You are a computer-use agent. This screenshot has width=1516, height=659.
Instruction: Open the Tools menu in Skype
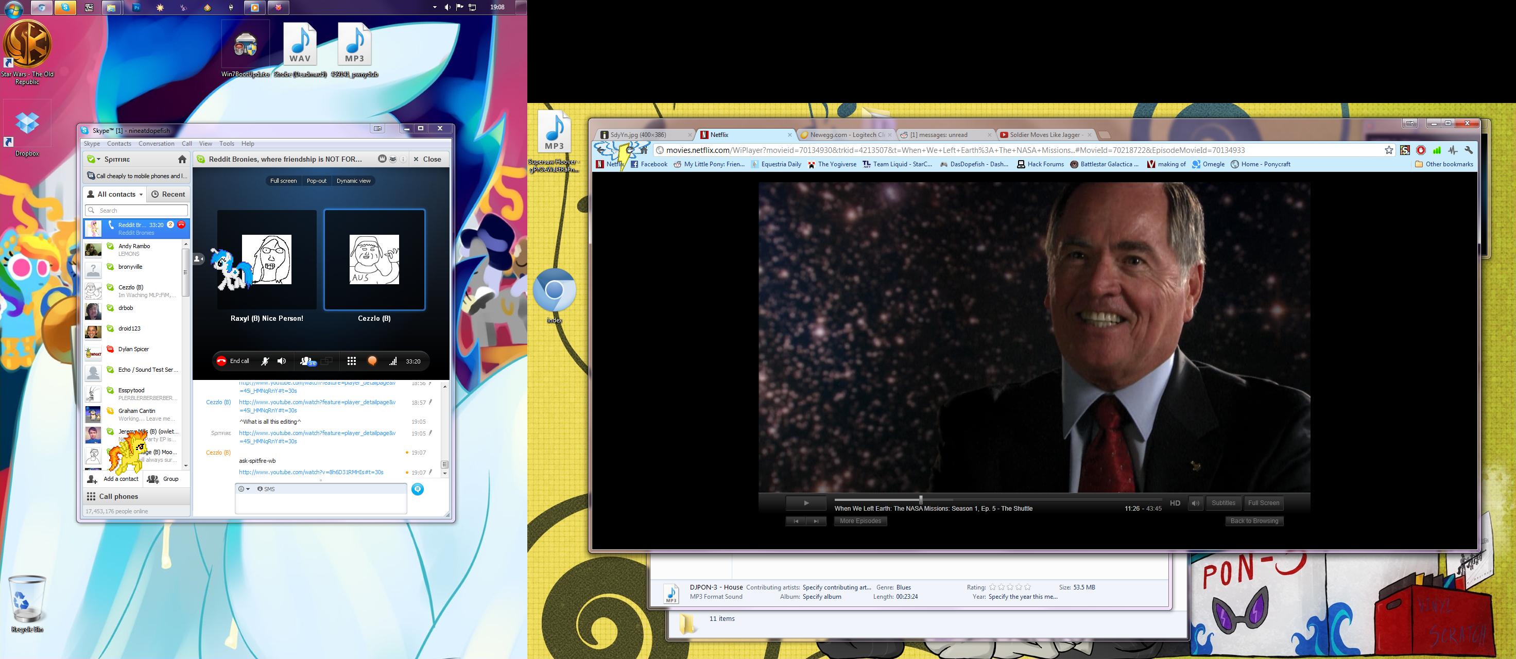[227, 144]
